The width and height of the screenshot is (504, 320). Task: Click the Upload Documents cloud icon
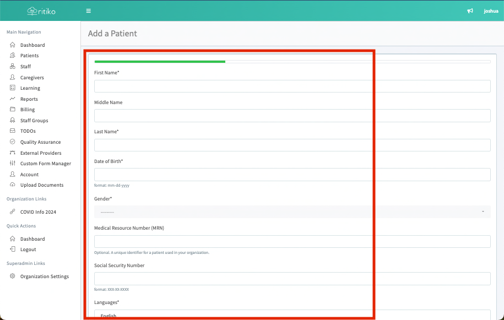coord(13,185)
